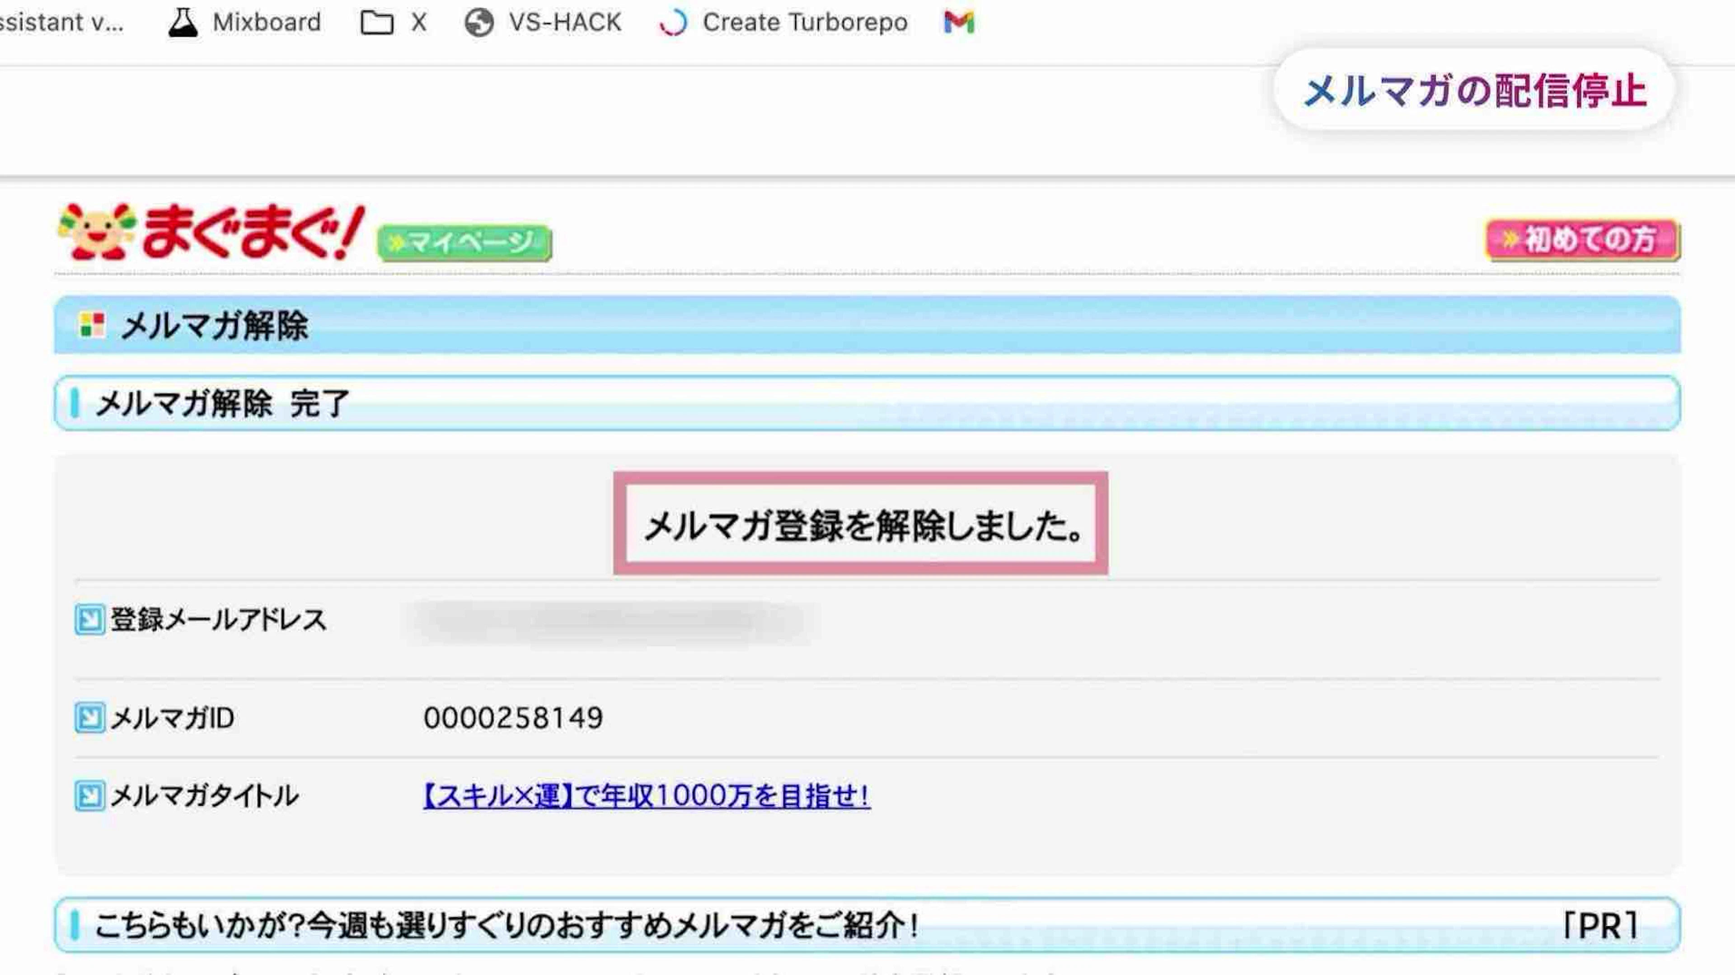
Task: Click arrow icon beside 登録メールアドレス
Action: 89,620
